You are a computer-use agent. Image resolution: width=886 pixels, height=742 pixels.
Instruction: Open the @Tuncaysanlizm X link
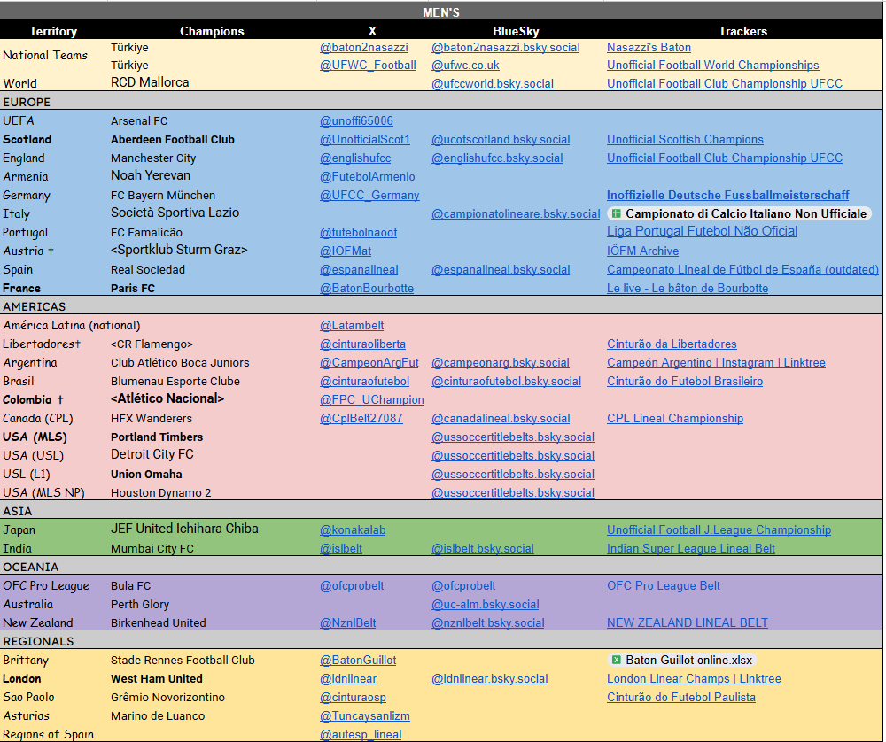[x=364, y=717]
